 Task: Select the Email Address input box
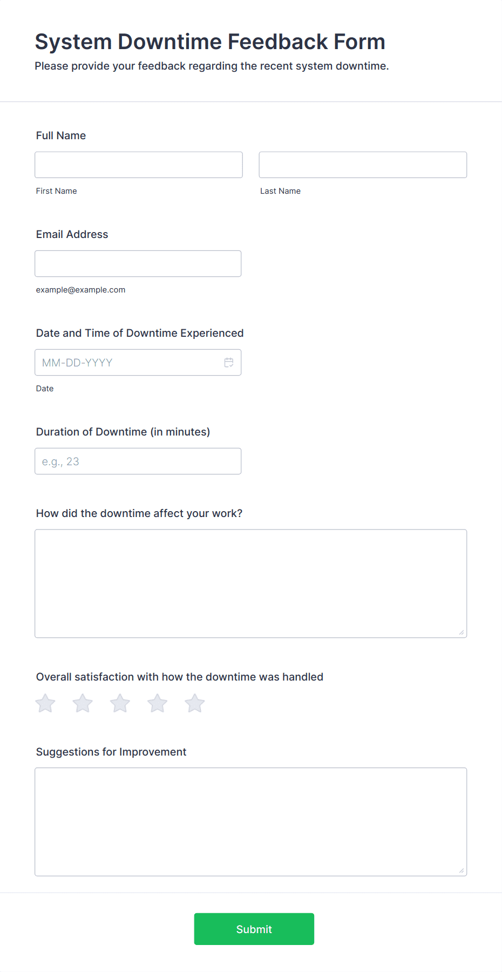tap(138, 263)
